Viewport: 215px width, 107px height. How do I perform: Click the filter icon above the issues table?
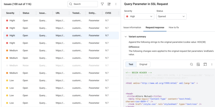(x=102, y=4)
